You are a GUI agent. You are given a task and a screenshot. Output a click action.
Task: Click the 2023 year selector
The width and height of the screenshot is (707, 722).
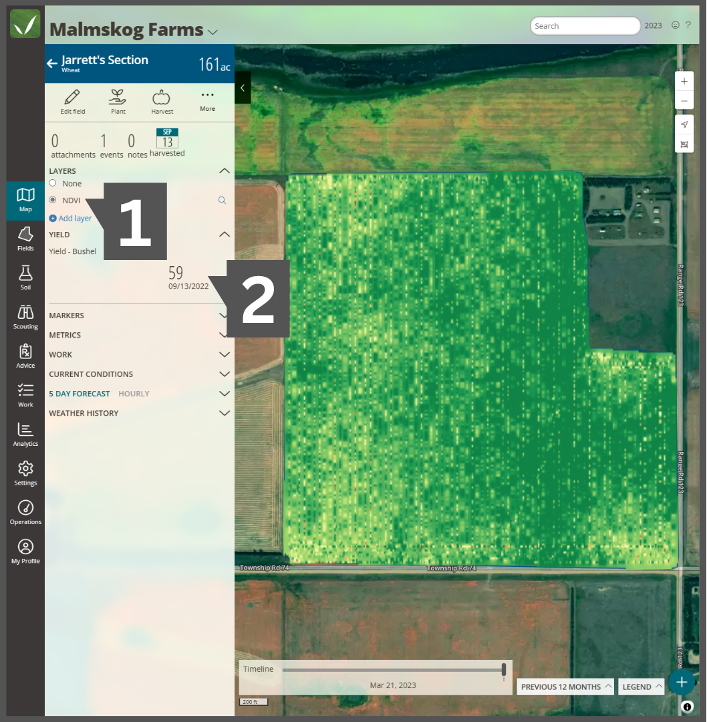coord(653,26)
